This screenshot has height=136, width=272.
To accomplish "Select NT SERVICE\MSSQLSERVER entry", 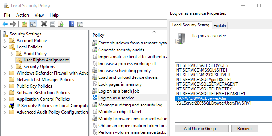I will coord(203,75).
